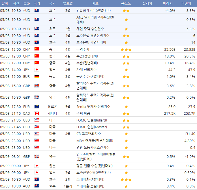Click the Eurozone flag in Sentix row
197x190 pixels.
(37, 107)
